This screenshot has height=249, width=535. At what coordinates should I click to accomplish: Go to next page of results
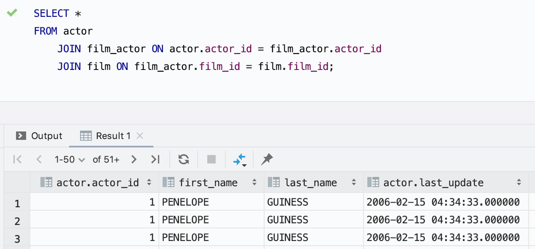(x=134, y=159)
